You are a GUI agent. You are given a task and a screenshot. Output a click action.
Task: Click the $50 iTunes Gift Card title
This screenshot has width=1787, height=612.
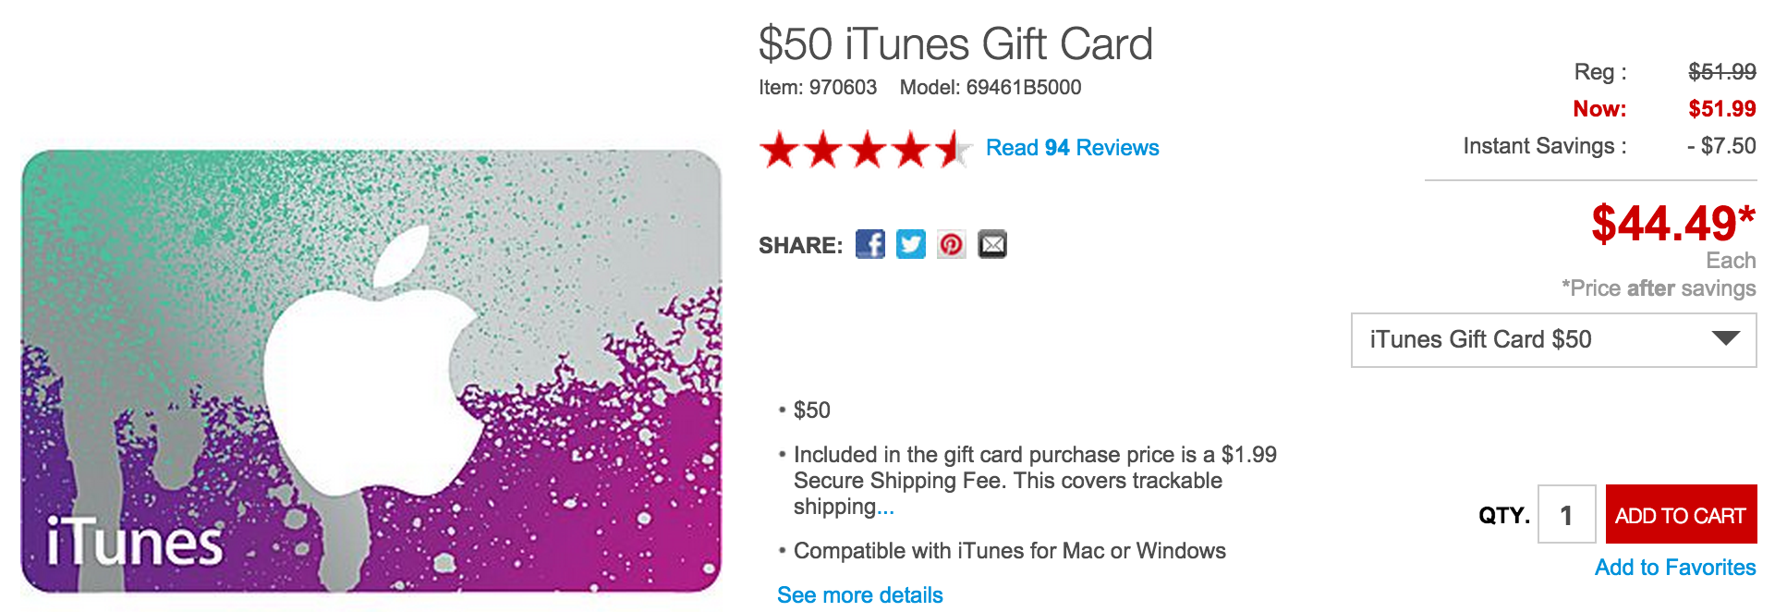(x=955, y=44)
